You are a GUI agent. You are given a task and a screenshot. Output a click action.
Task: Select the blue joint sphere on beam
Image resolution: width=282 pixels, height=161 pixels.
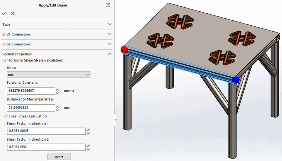[x=236, y=80]
